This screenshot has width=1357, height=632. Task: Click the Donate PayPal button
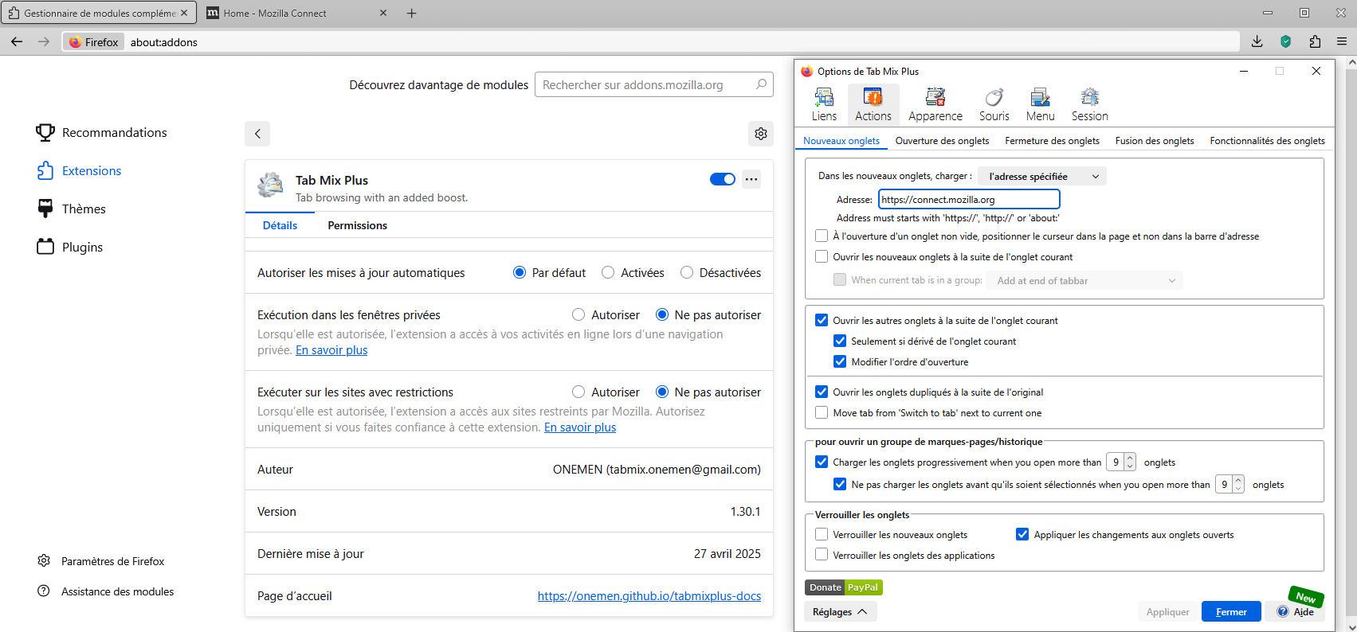tap(844, 587)
